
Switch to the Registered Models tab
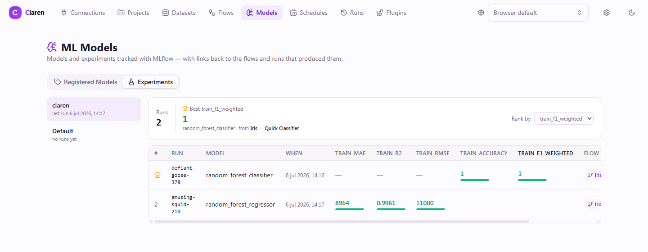[85, 82]
